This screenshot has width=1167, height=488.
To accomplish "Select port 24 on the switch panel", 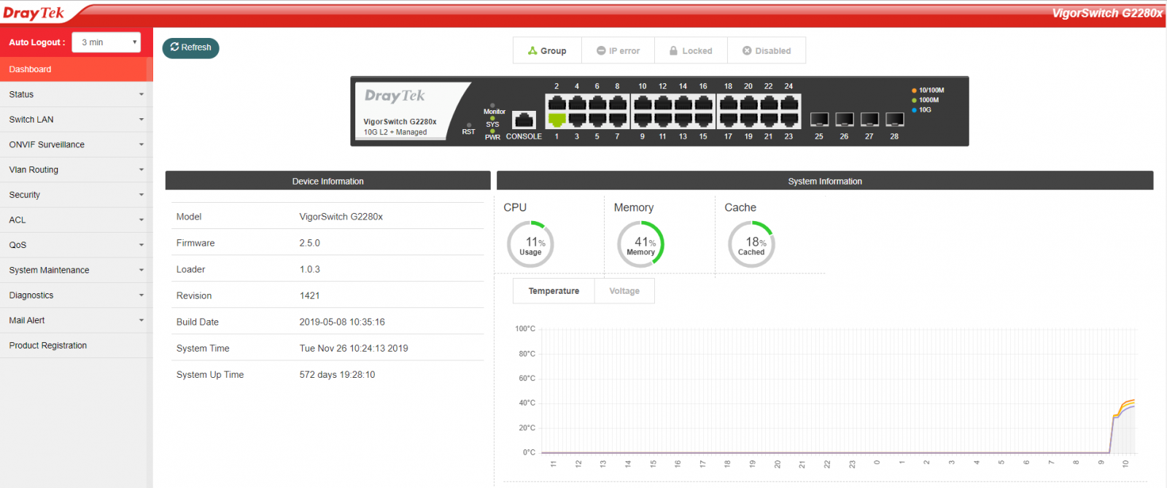I will [x=789, y=102].
